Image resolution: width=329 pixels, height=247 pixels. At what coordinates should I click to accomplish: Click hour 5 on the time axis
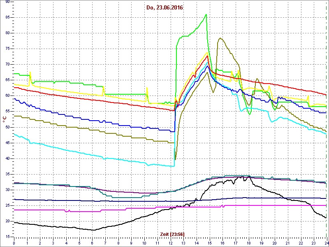(x=79, y=242)
